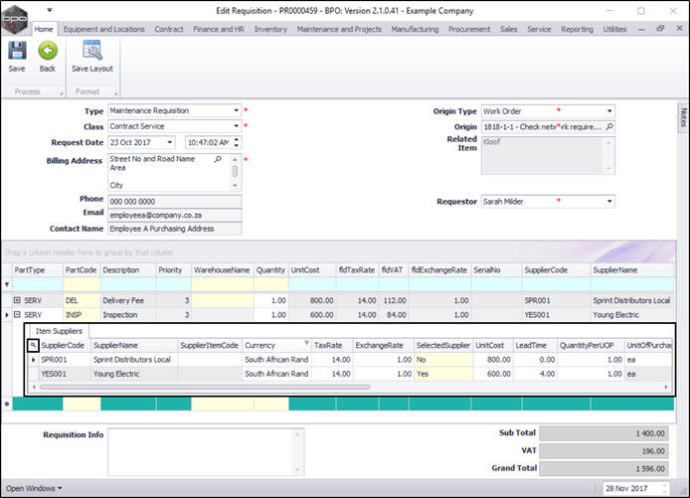Click the green Back arrow icon
Image resolution: width=690 pixels, height=498 pixels.
47,52
